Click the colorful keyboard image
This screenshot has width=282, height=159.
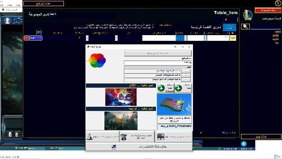[174, 105]
